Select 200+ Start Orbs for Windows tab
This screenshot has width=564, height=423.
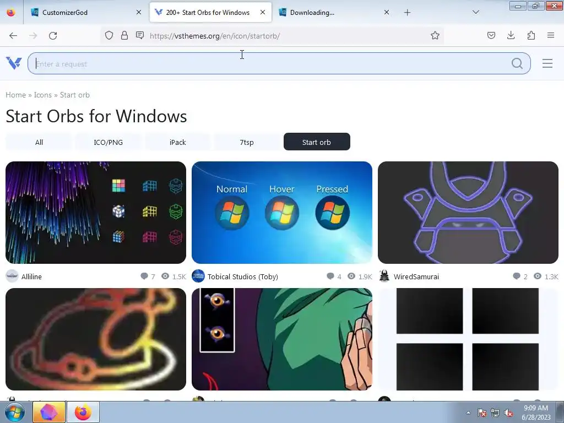pos(211,12)
